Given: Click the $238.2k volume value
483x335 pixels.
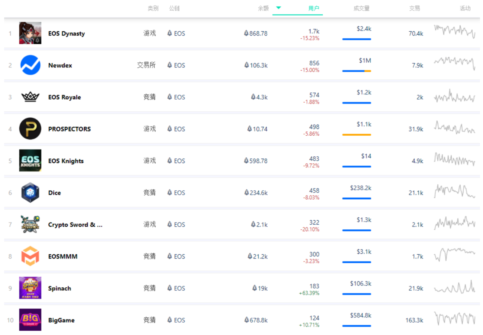Looking at the screenshot, I should tap(361, 188).
